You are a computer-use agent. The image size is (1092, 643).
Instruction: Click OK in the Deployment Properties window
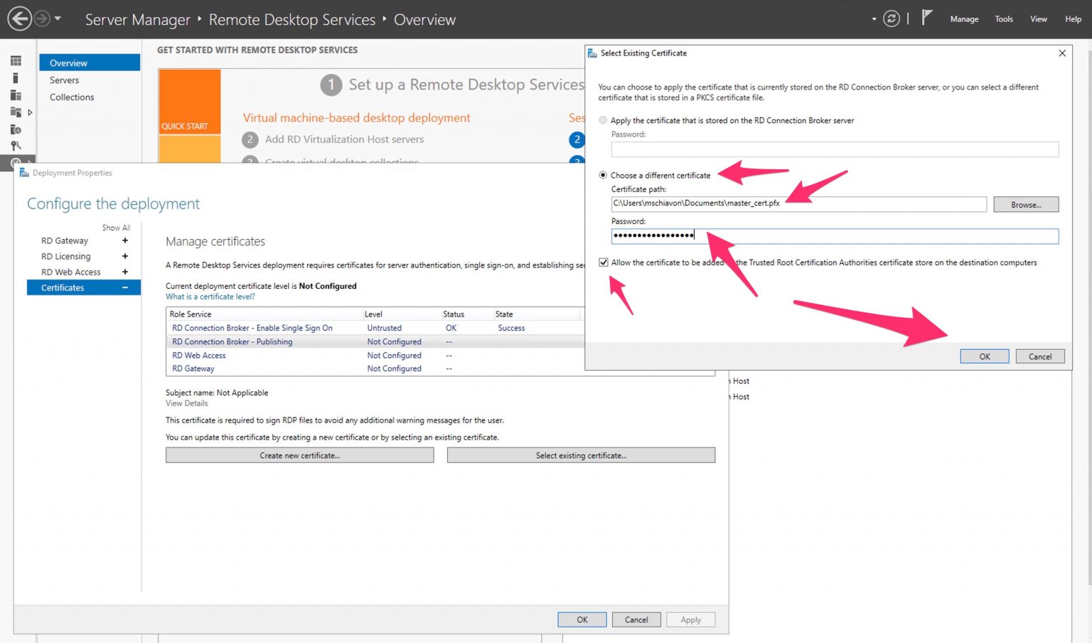tap(582, 620)
